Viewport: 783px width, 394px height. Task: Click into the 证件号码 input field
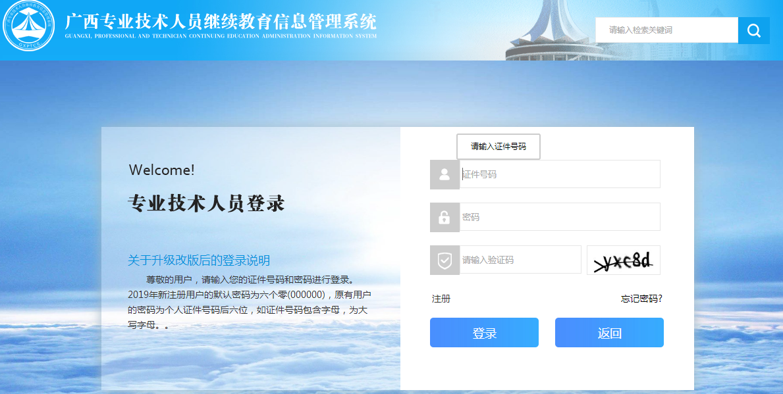click(x=560, y=174)
